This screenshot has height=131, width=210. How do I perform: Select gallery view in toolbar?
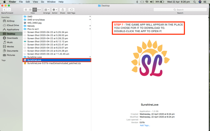[39, 10]
